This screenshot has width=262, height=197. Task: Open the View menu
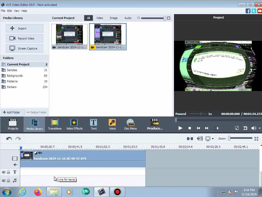[x=17, y=11]
